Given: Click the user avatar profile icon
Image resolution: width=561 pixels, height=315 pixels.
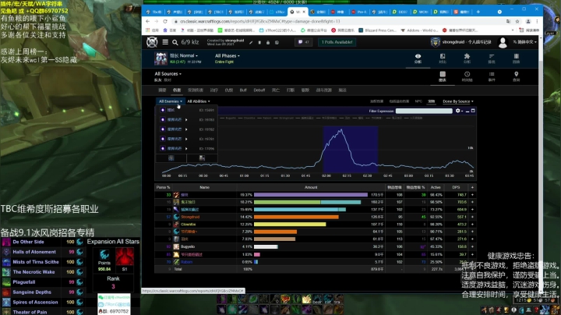Looking at the screenshot, I should (503, 42).
